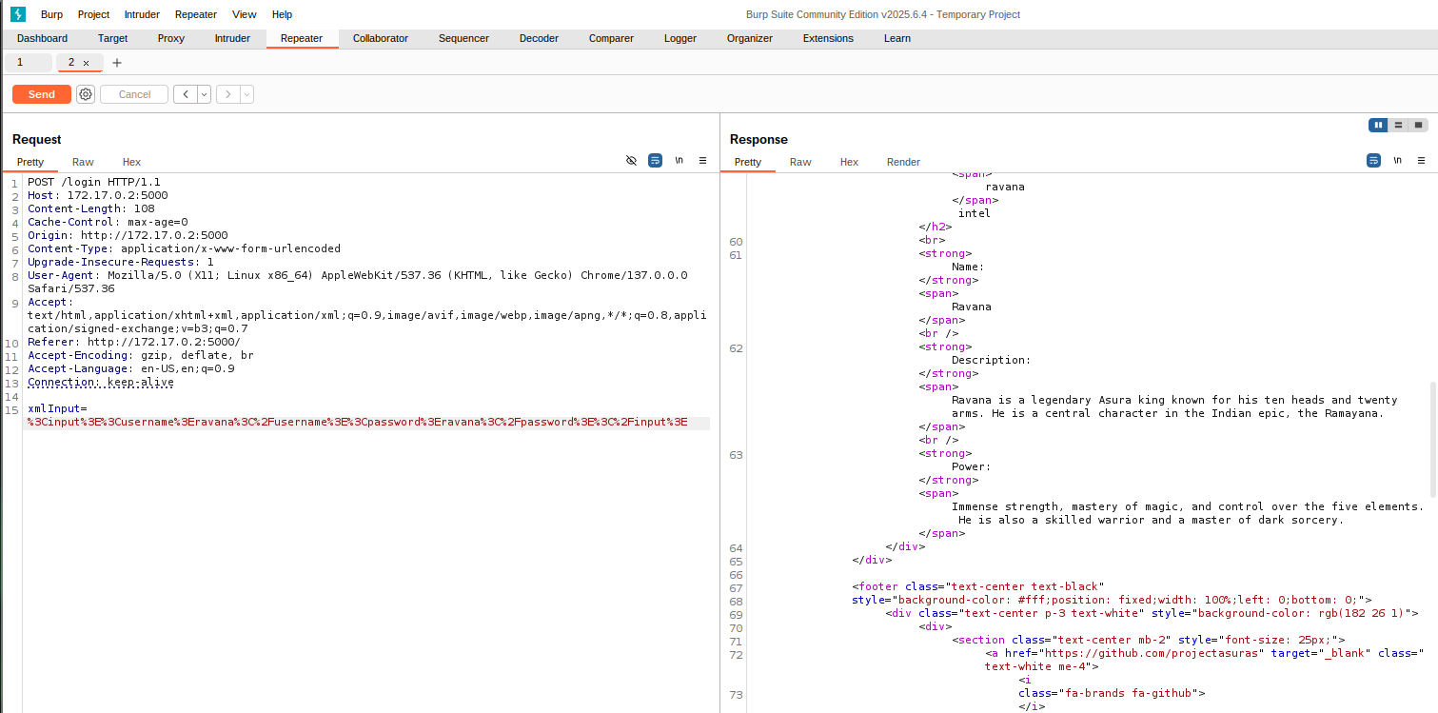The width and height of the screenshot is (1438, 713).
Task: Switch to the Organizer tab
Action: click(750, 38)
